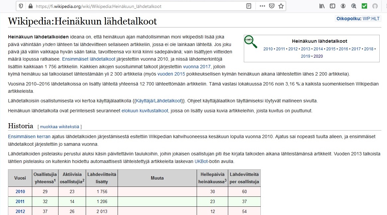Click the magnifier extension icon in toolbar
Viewport: 387px width, 215px height.
pos(354,6)
